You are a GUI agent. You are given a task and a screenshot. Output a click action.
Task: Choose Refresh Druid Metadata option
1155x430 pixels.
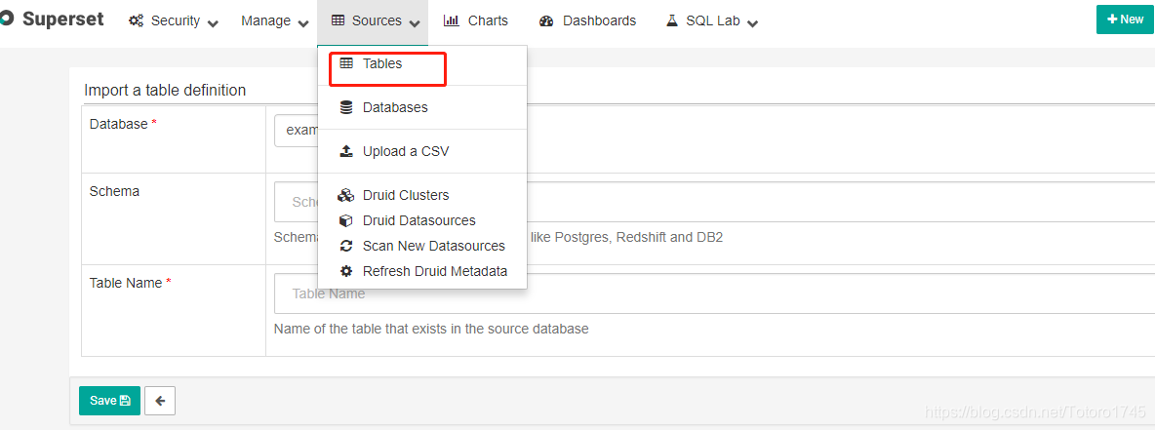[422, 271]
